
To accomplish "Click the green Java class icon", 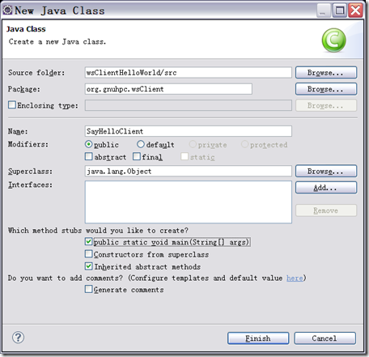I will tap(333, 40).
